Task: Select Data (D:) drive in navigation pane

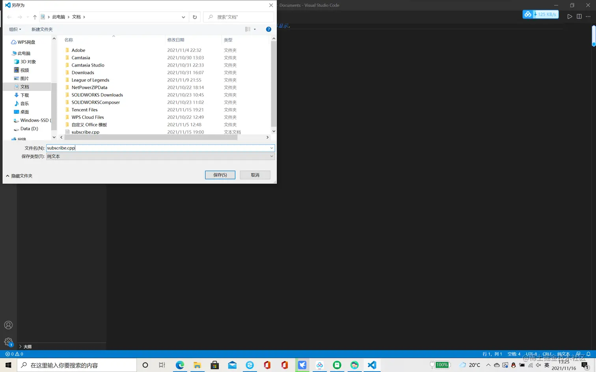Action: [x=26, y=129]
